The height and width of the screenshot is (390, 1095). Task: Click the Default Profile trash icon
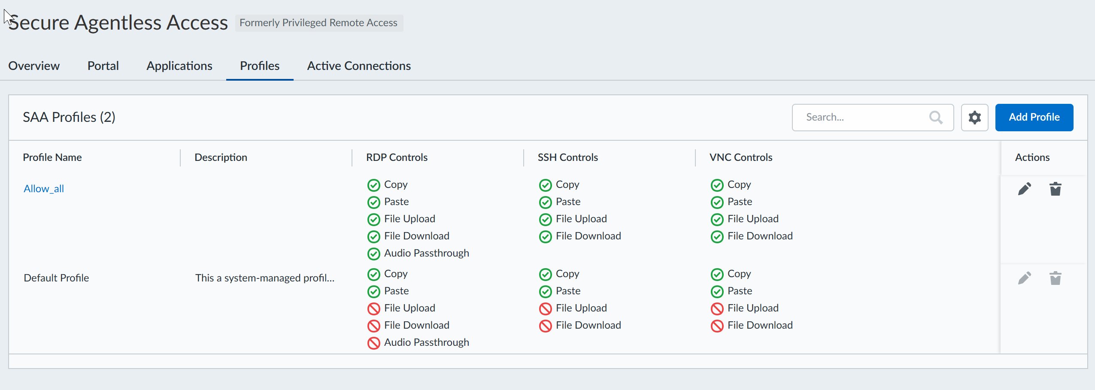tap(1055, 278)
